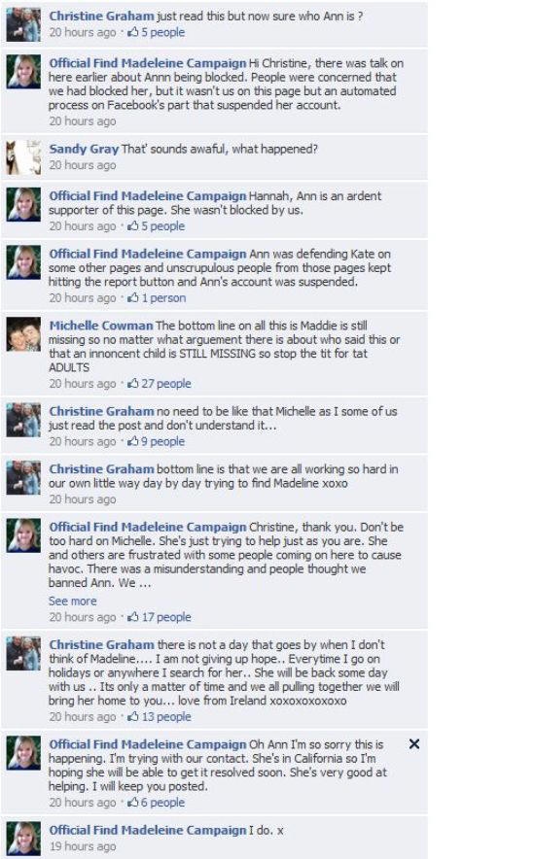
Task: Show the 17 people who liked the comment
Action: [x=166, y=617]
